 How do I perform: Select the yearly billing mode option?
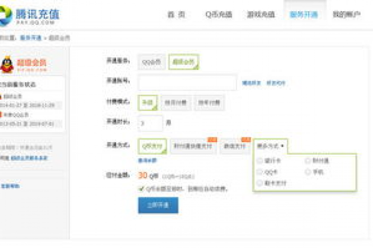[x=209, y=103]
